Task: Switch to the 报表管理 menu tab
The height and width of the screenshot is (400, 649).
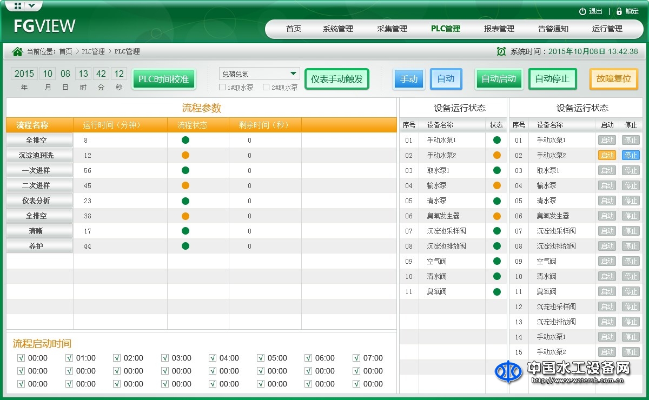Action: (499, 29)
